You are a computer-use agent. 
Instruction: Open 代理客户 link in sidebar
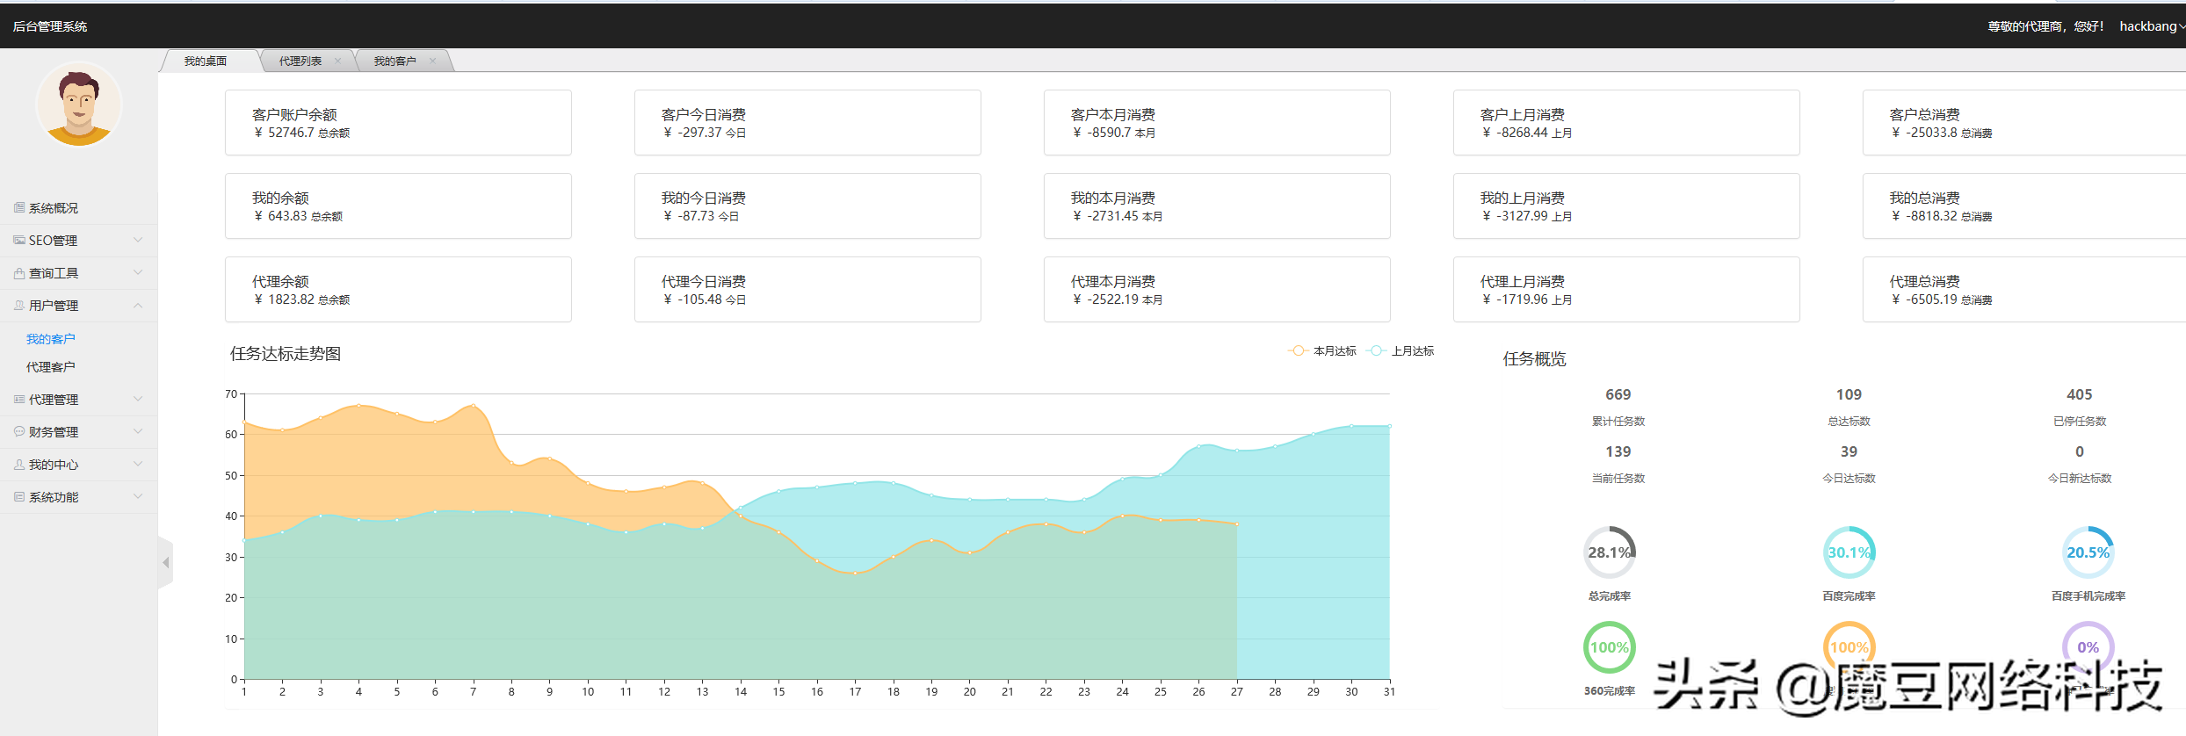[51, 367]
